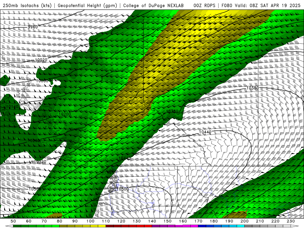Click the 210 legend value

click(260, 221)
